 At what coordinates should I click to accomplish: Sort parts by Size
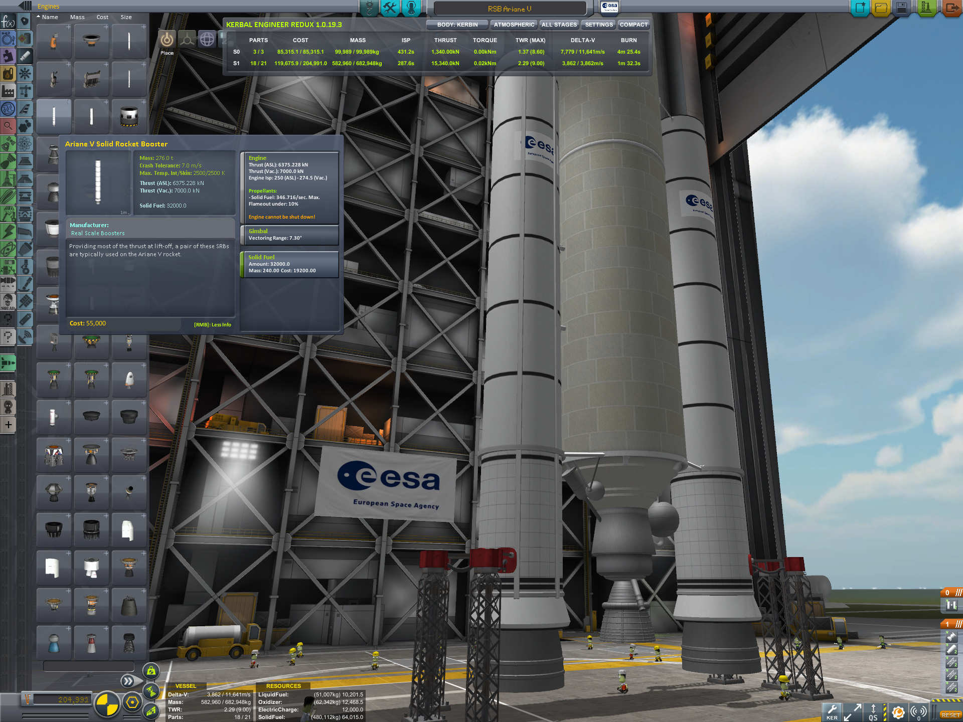click(126, 17)
